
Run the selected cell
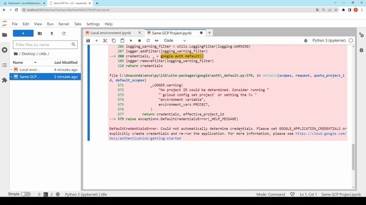131,40
